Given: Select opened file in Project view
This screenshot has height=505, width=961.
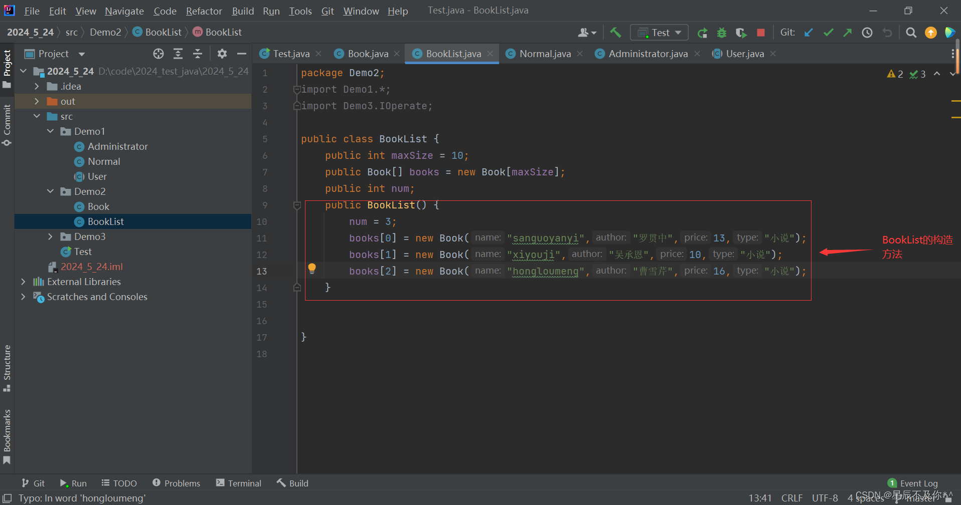Looking at the screenshot, I should 158,54.
